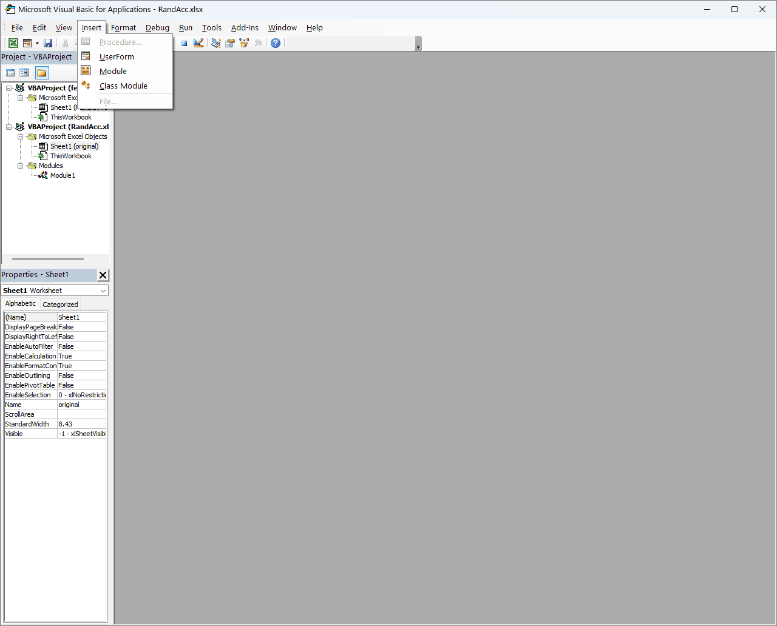Viewport: 777px width, 626px height.
Task: Open the Add-Ins menu
Action: (x=245, y=27)
